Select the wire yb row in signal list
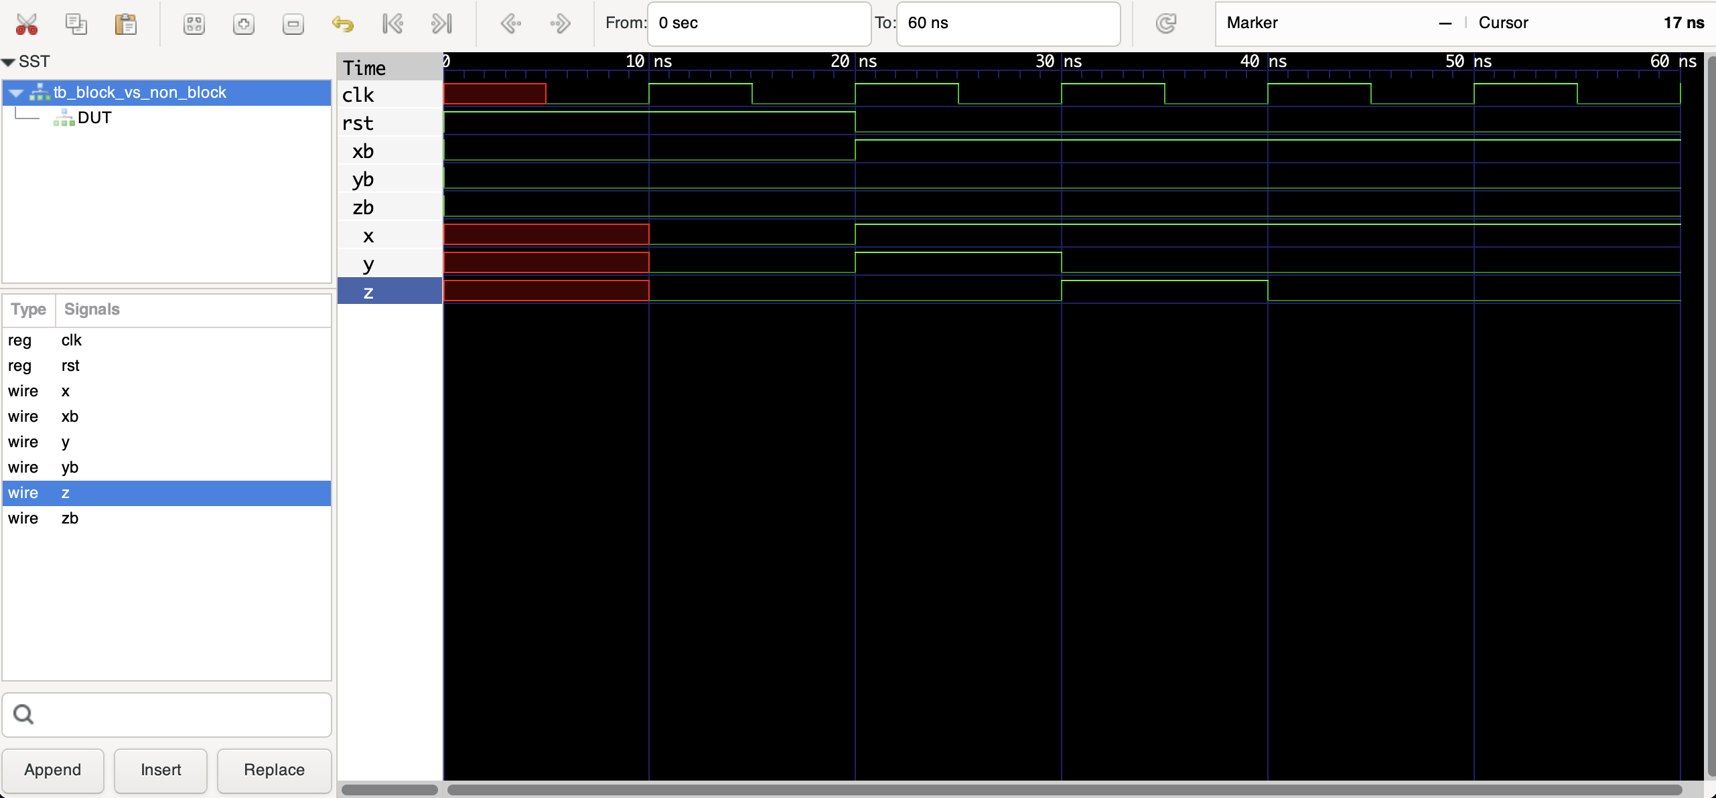Viewport: 1716px width, 798px height. (167, 467)
